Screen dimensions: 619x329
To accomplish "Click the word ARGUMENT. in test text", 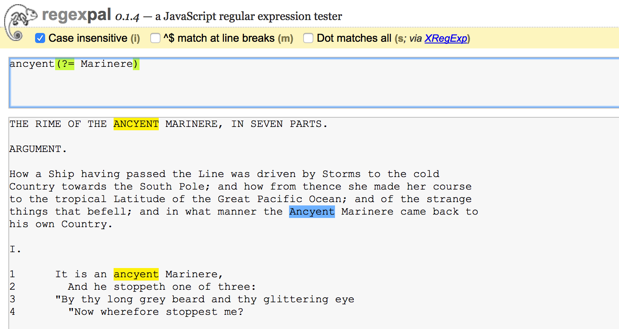I will coord(38,149).
